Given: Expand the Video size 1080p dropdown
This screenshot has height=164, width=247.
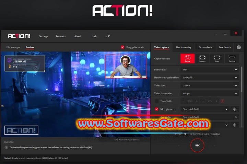Looking at the screenshot, I should pyautogui.click(x=210, y=85).
